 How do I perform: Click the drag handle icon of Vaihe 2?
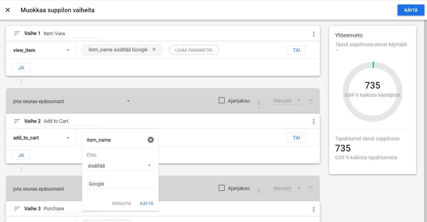tap(17, 121)
